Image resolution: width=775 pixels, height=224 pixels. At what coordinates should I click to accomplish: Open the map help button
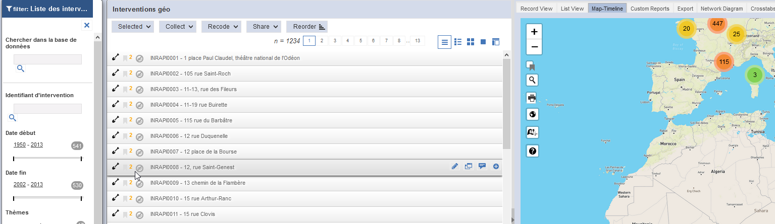532,151
